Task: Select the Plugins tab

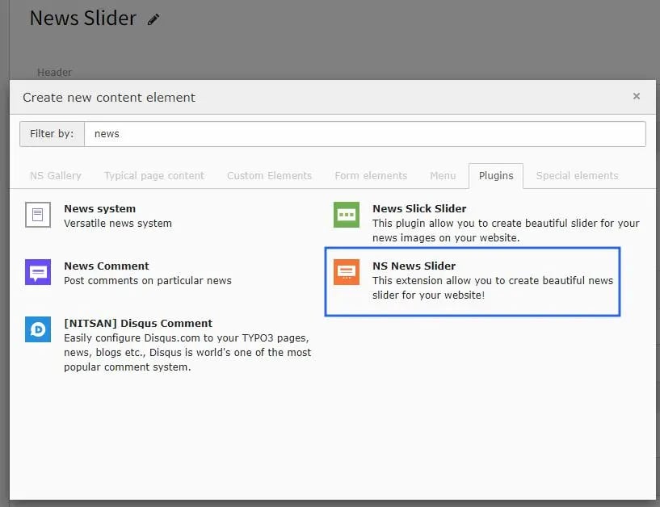Action: [x=496, y=175]
